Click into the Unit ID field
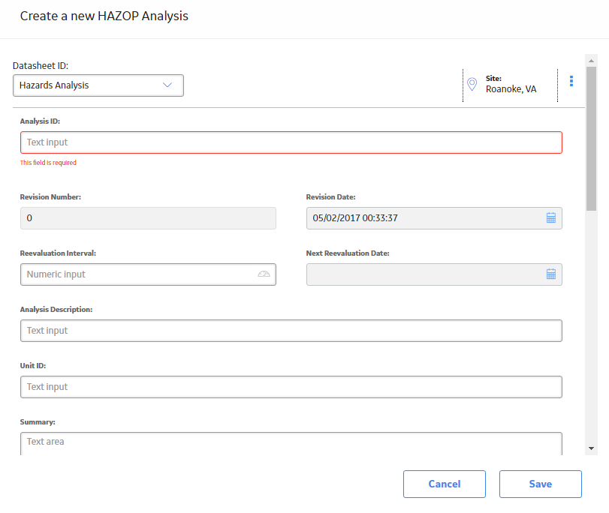This screenshot has width=609, height=513. [x=291, y=387]
